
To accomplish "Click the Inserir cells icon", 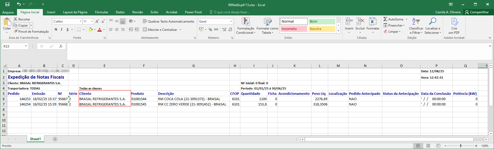I will coord(349,22).
